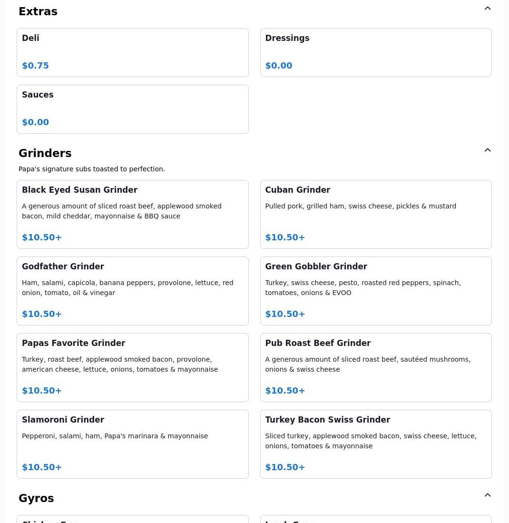Select the Sauces extras card
Image resolution: width=509 pixels, height=523 pixels.
[x=132, y=109]
